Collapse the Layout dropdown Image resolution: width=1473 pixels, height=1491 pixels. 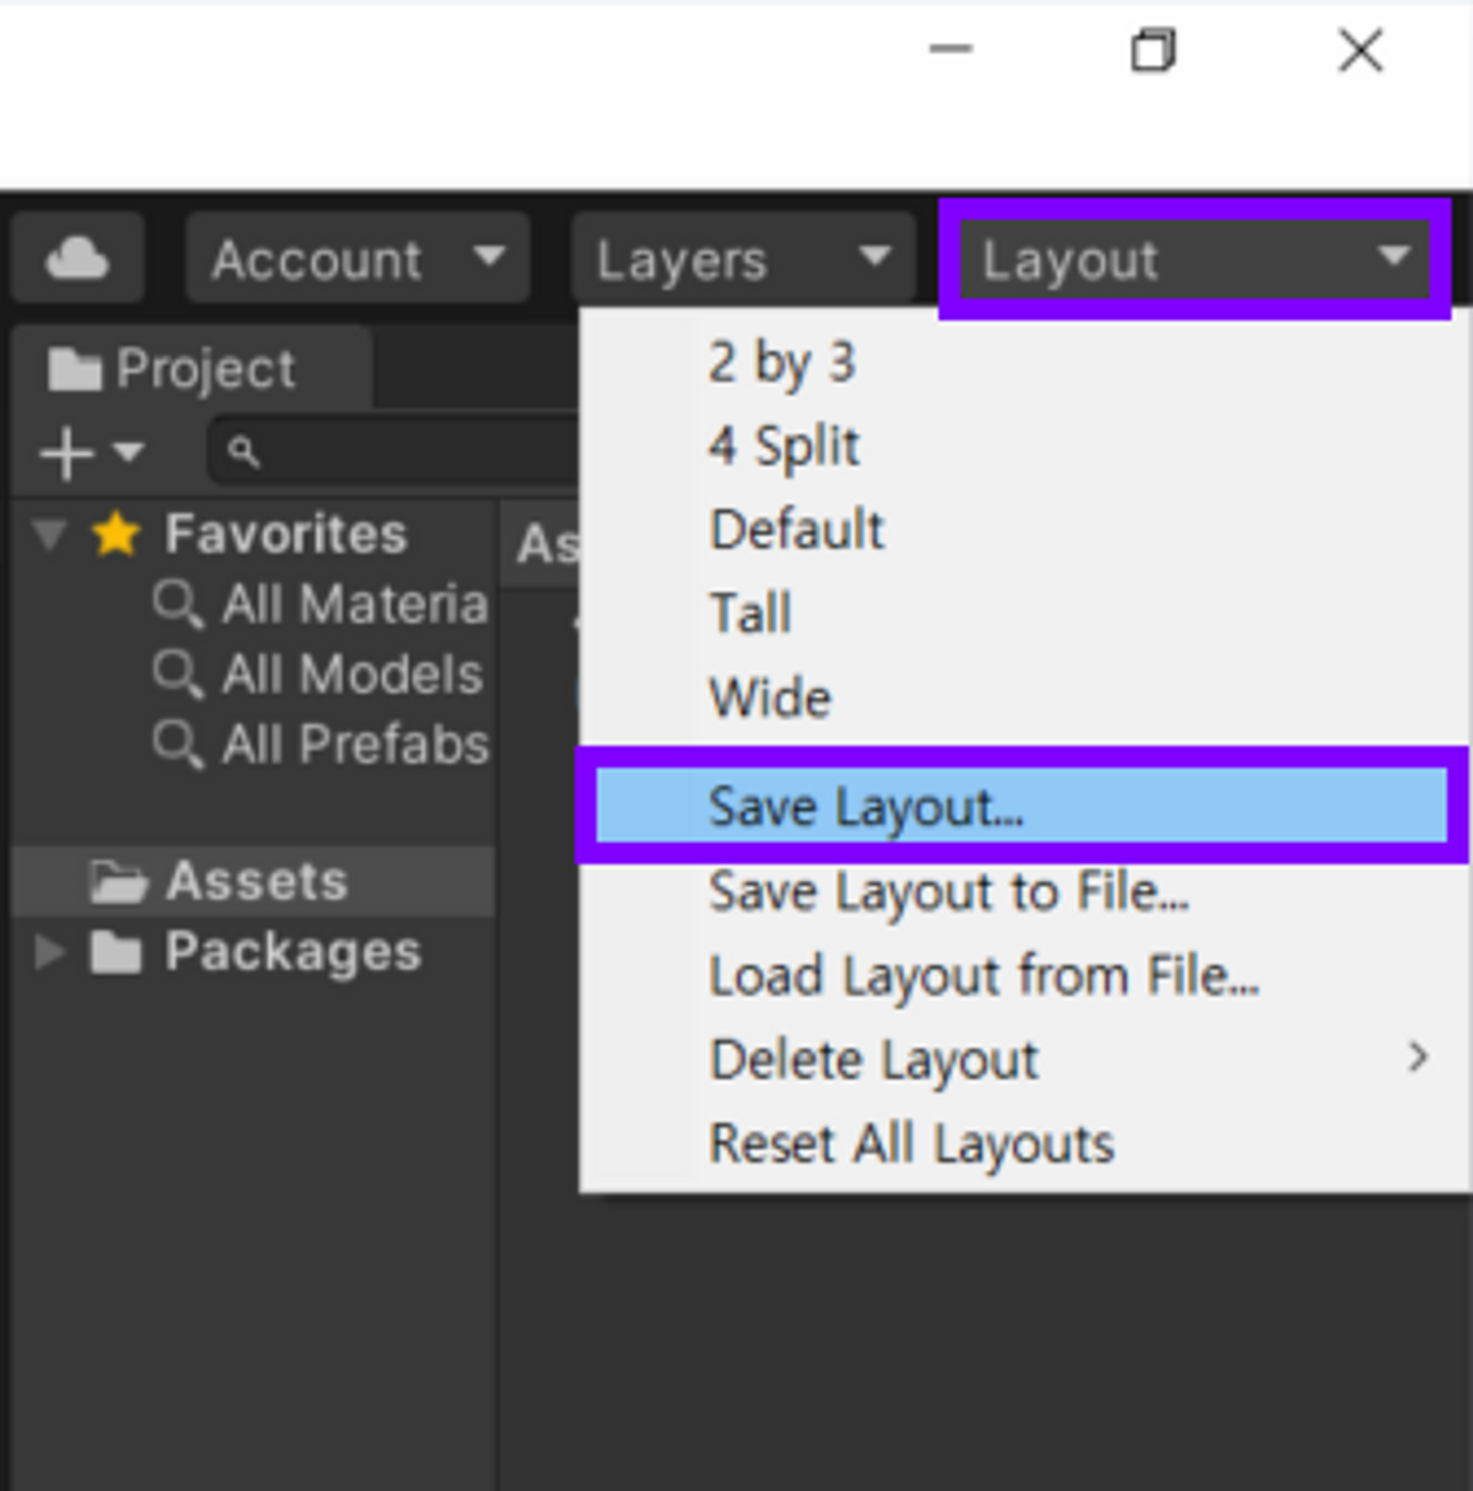1195,259
